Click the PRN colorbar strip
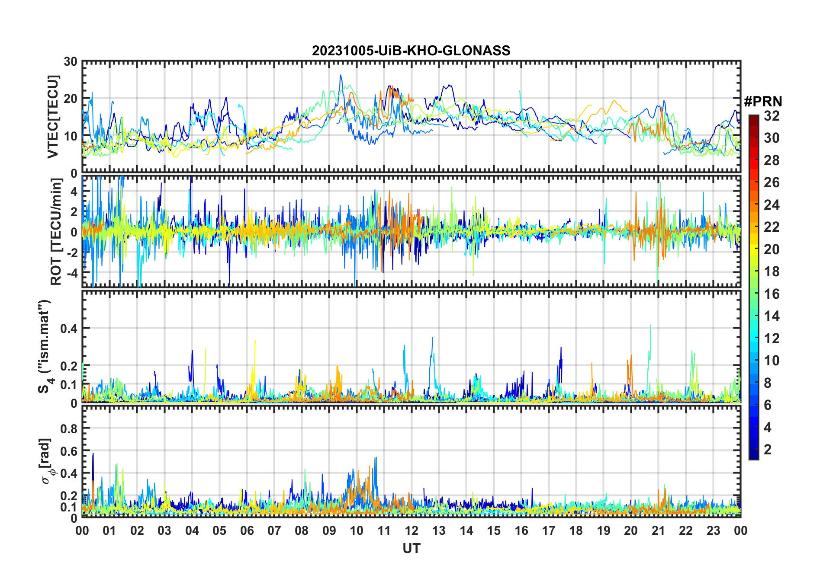 coord(753,287)
